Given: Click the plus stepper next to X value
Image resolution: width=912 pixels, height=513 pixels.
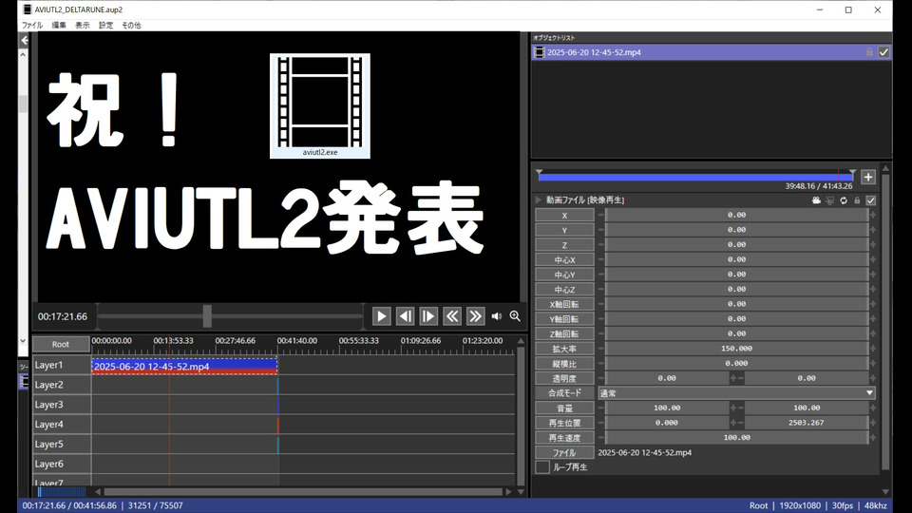Looking at the screenshot, I should 872,216.
